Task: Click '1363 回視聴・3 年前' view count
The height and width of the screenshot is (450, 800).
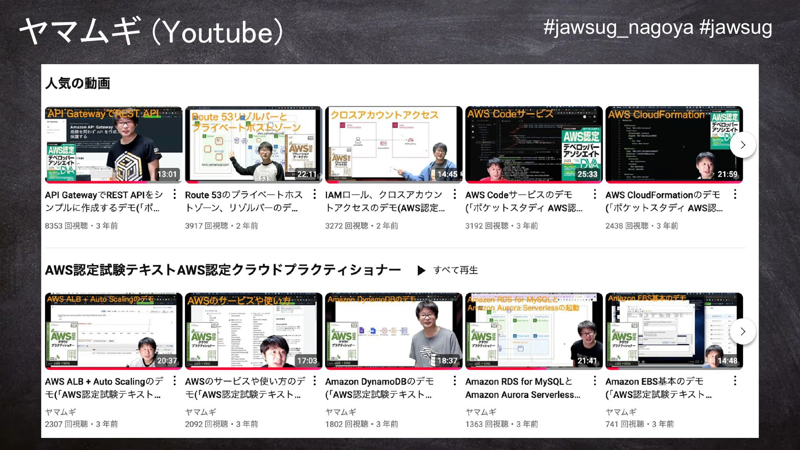Action: (502, 424)
